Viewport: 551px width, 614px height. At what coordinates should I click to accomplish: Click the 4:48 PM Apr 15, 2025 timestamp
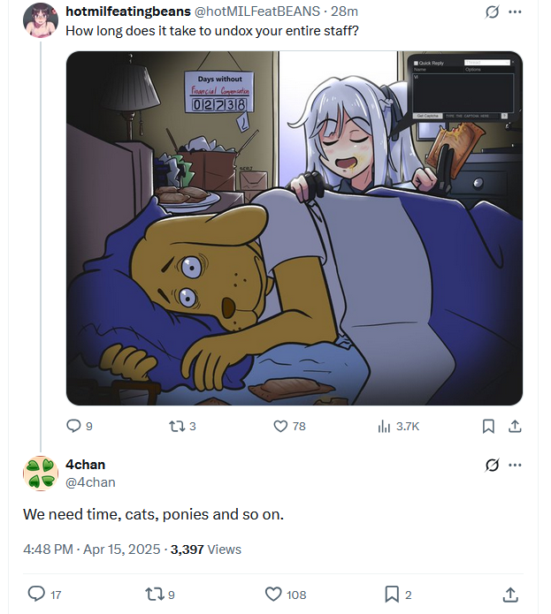92,550
